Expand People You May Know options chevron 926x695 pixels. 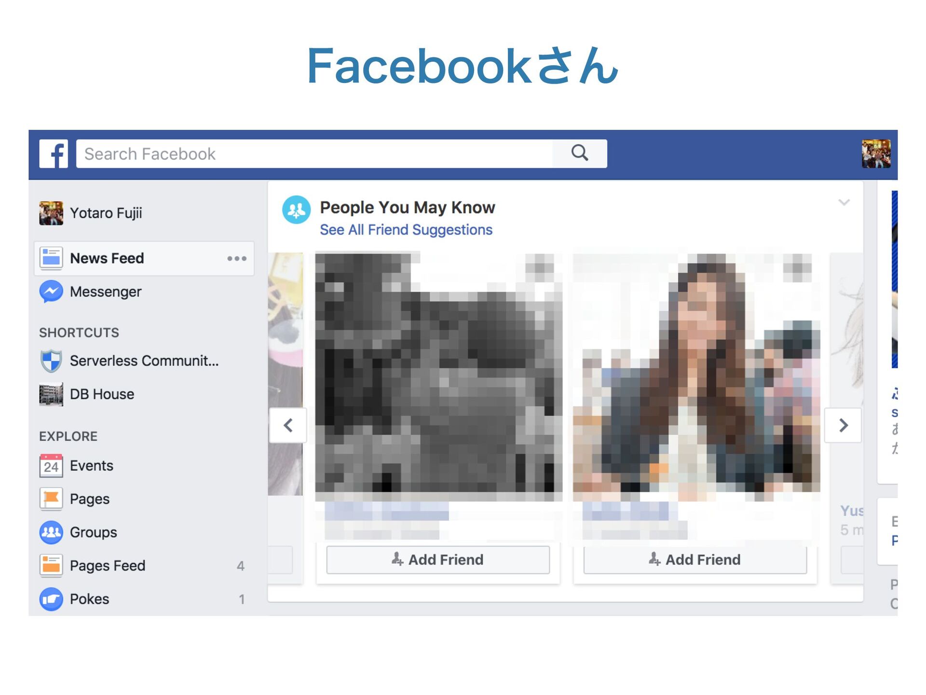click(844, 202)
